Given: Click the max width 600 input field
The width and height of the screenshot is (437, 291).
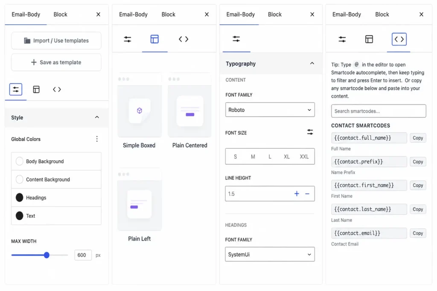Looking at the screenshot, I should tap(83, 255).
